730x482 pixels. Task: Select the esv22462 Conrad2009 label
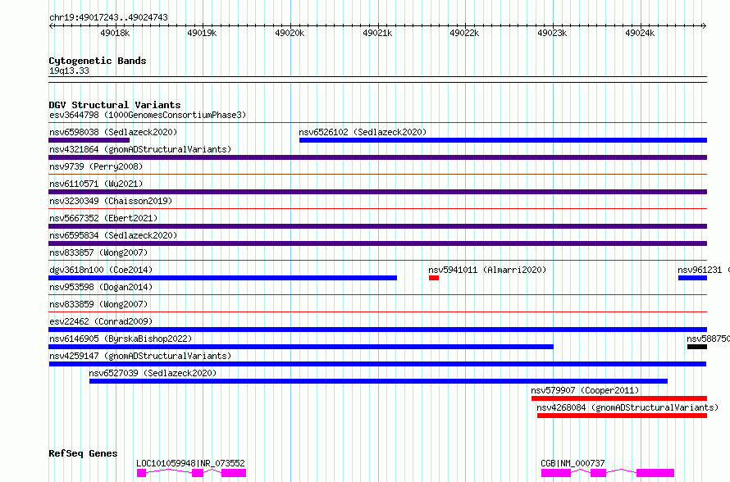click(x=101, y=321)
